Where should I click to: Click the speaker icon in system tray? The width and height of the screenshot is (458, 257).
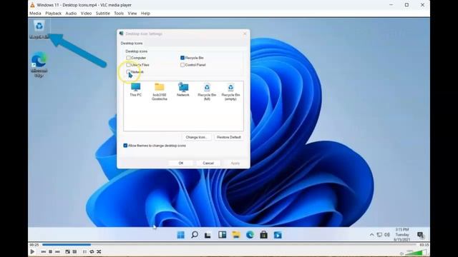tap(387, 235)
